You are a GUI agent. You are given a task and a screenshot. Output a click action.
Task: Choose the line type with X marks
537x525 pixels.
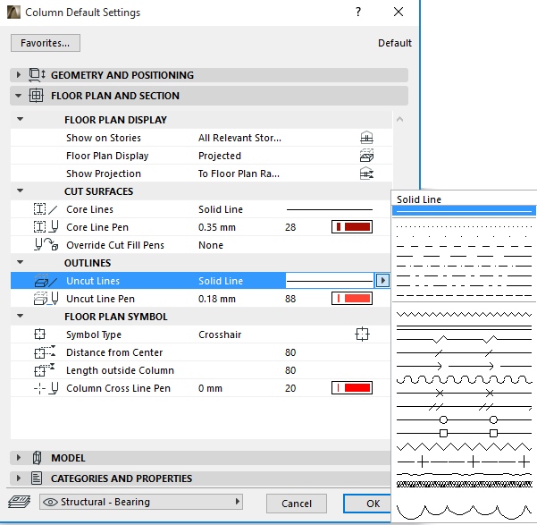click(x=464, y=393)
